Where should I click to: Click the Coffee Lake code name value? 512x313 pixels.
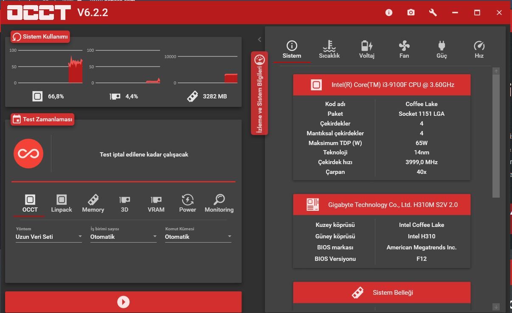[x=422, y=104]
